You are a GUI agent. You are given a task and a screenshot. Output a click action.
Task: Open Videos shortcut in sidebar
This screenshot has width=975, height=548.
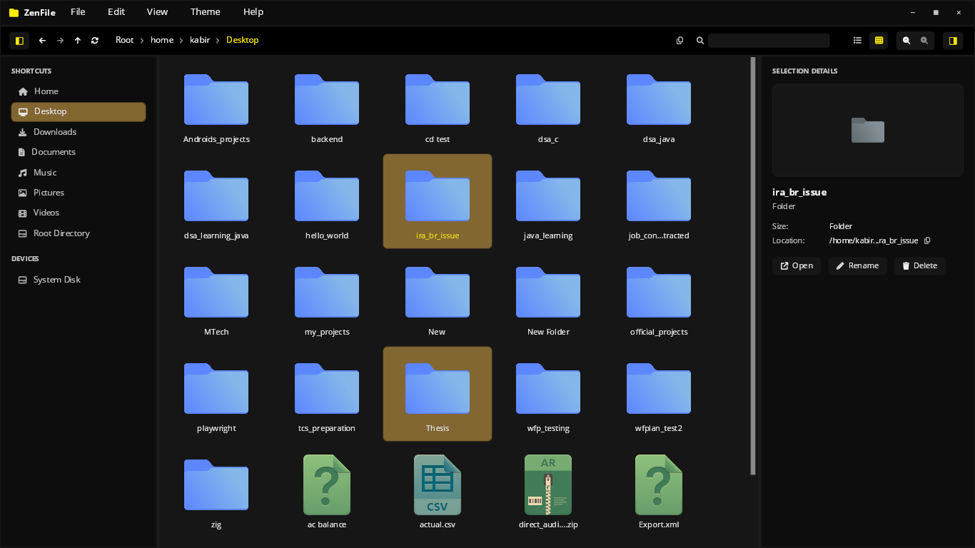click(x=79, y=213)
